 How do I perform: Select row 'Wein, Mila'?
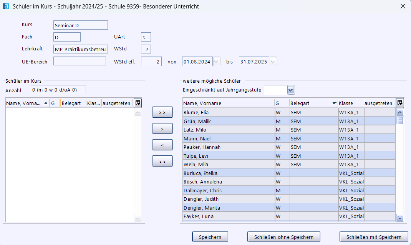pyautogui.click(x=289, y=164)
